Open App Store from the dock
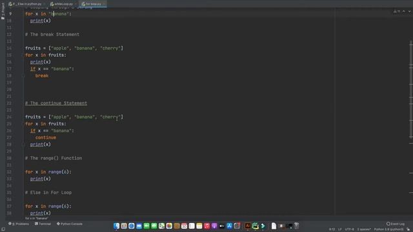The height and width of the screenshot is (232, 413). (x=230, y=226)
